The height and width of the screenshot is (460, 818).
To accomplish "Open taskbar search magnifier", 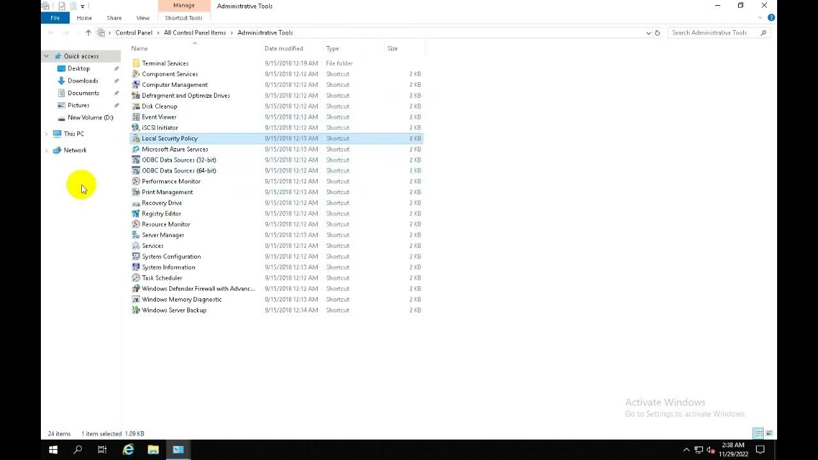I will [x=78, y=450].
